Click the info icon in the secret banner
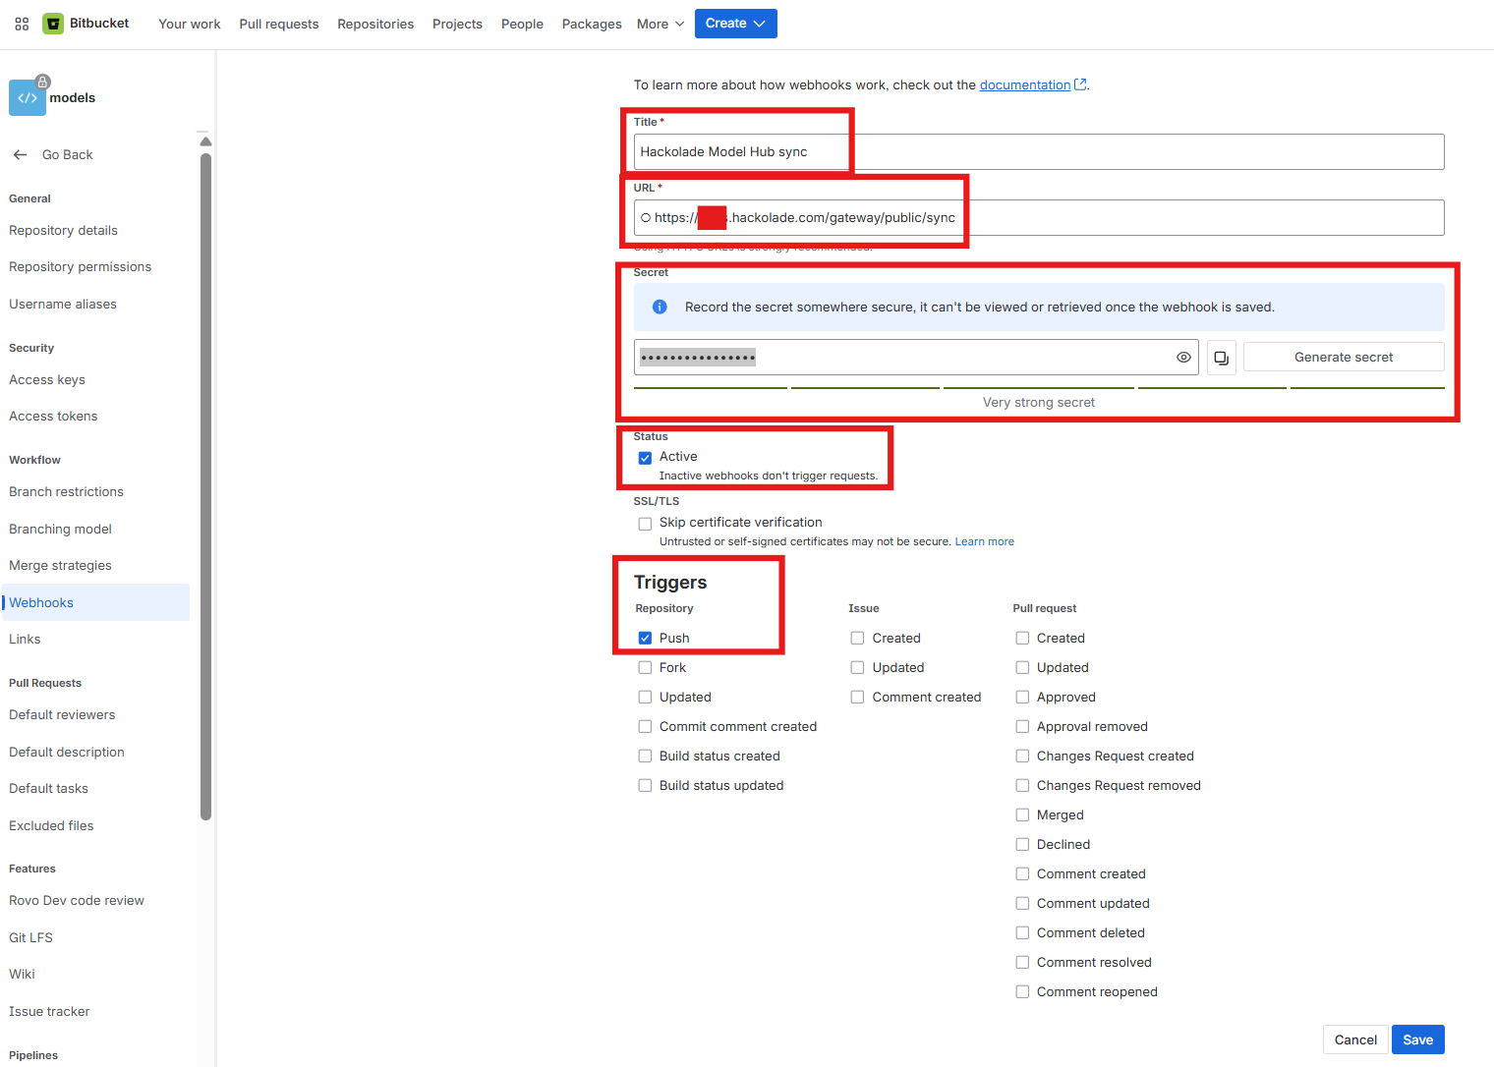This screenshot has height=1067, width=1494. tap(660, 307)
